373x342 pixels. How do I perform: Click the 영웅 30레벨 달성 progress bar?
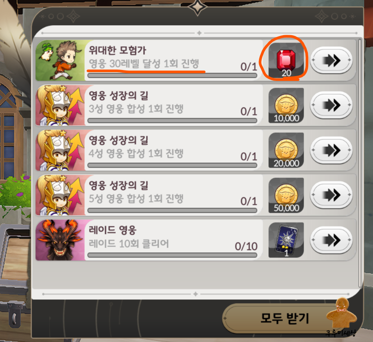[x=172, y=76]
